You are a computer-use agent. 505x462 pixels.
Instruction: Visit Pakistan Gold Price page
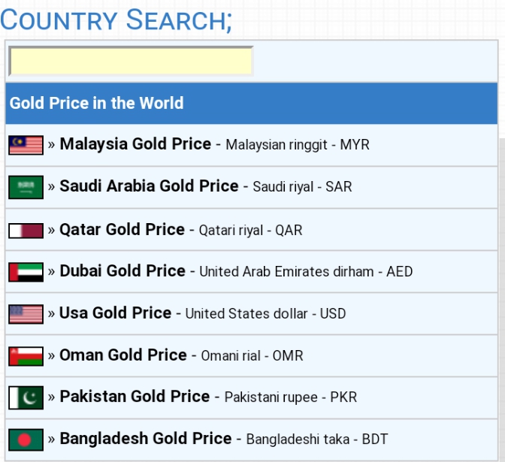tap(135, 397)
